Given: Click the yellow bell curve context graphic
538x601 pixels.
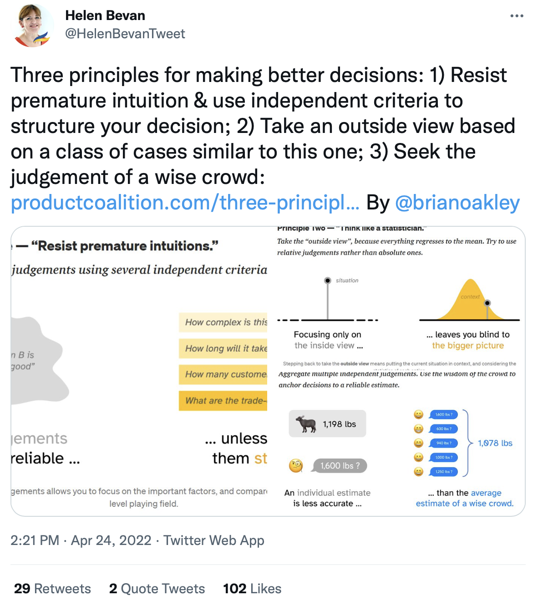Looking at the screenshot, I should coord(470,300).
